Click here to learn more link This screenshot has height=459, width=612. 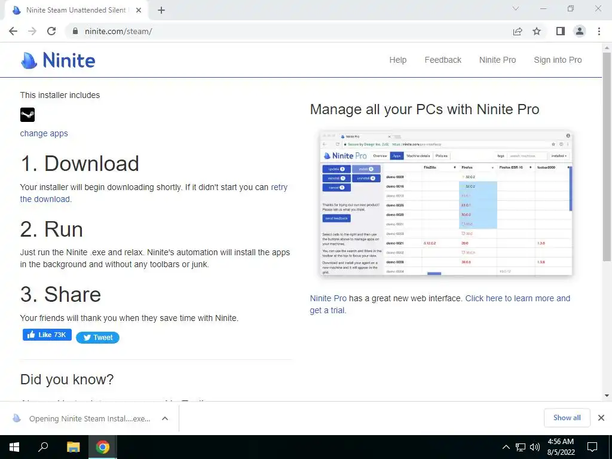point(518,298)
